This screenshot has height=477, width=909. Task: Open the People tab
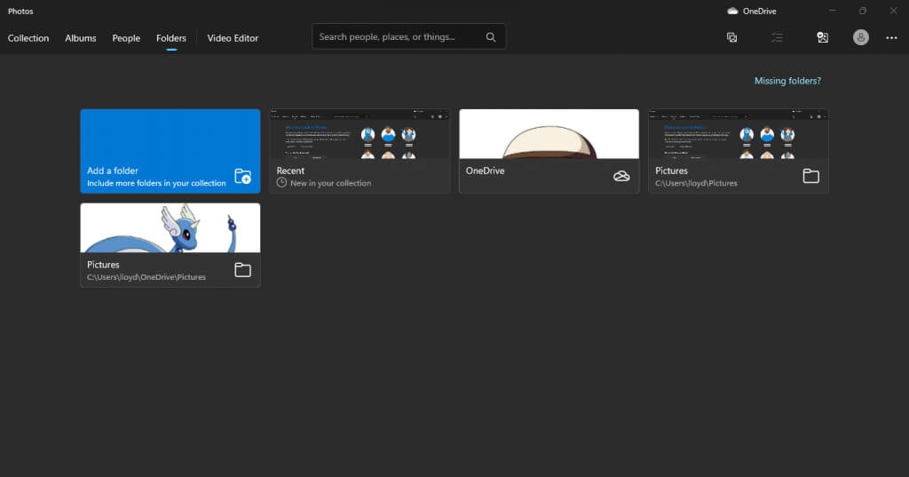coord(126,38)
